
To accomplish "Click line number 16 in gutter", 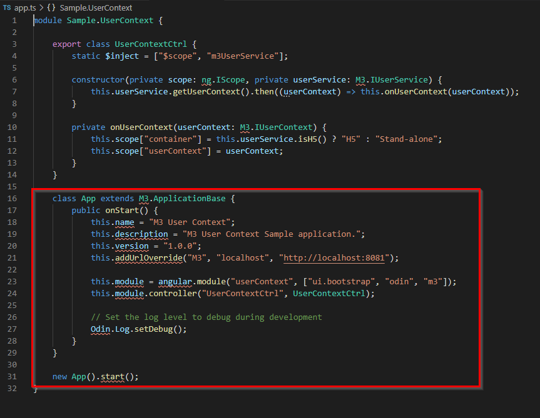I will click(12, 199).
